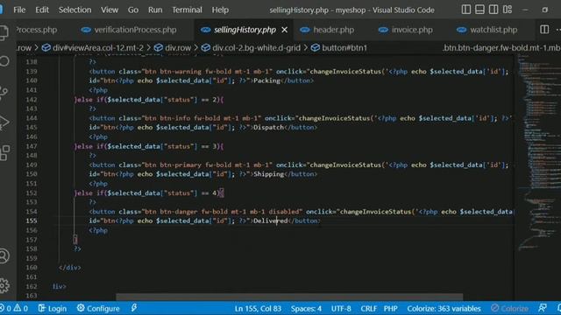The image size is (561, 315).
Task: Change file encoding UTF-8
Action: pos(341,308)
